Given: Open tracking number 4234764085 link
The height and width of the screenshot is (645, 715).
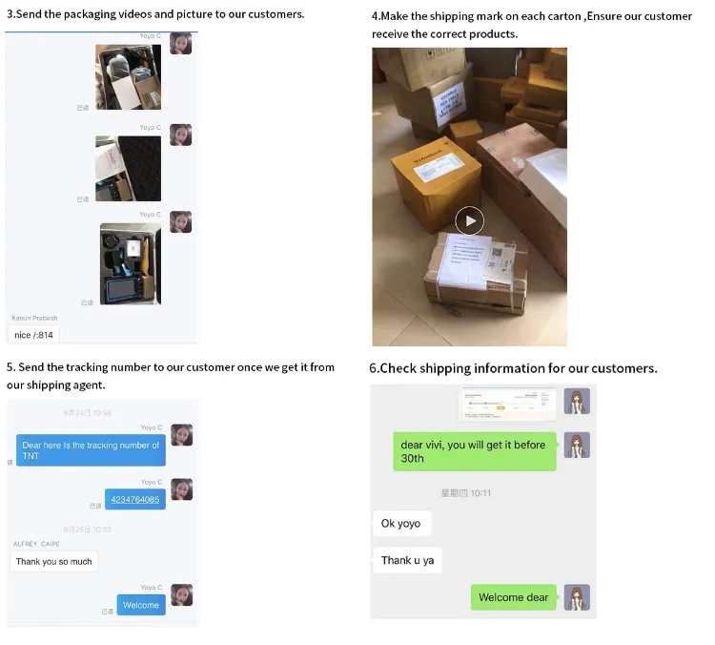Looking at the screenshot, I should [135, 499].
